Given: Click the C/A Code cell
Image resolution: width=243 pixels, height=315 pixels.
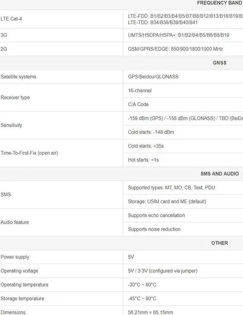Looking at the screenshot, I should click(x=138, y=104).
